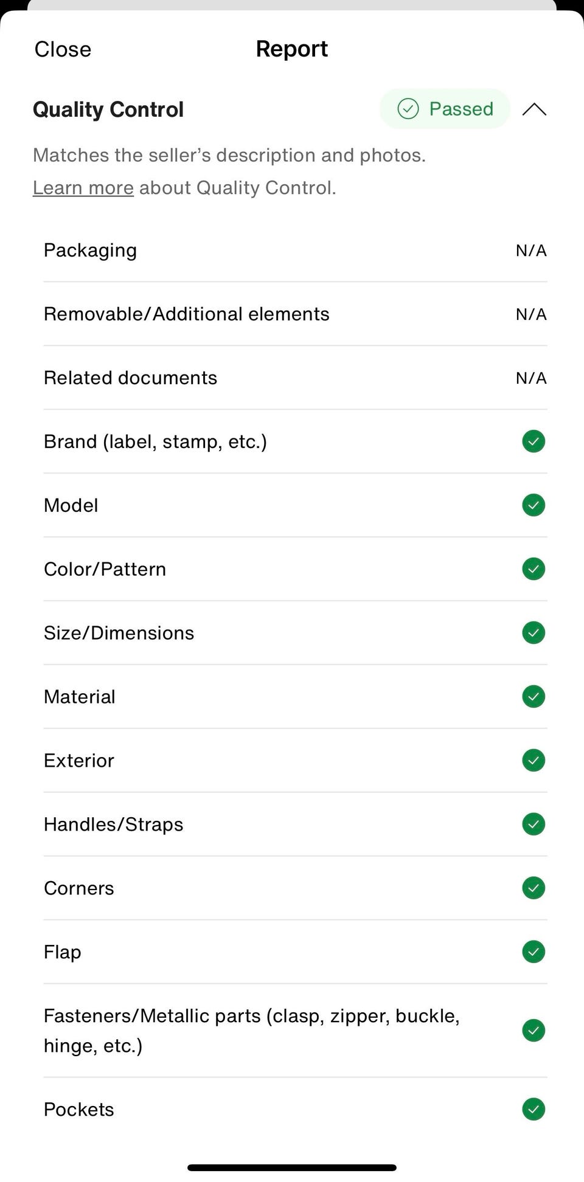Viewport: 584px width, 1182px height.
Task: Click the Flap row green checkmark
Action: [x=534, y=952]
